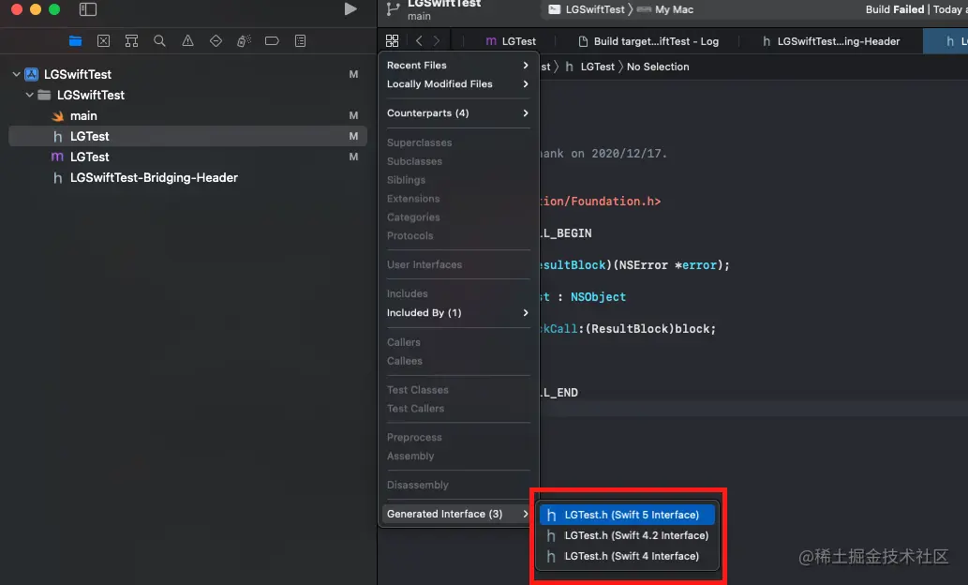Open the Source Control navigator
The image size is (968, 585).
(103, 40)
